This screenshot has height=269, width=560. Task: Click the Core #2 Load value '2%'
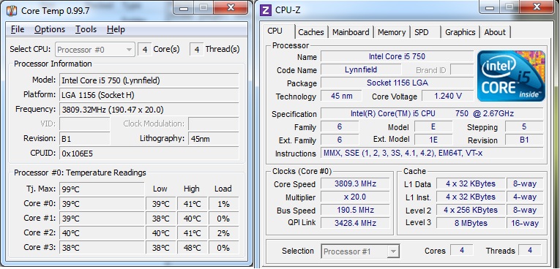tap(223, 233)
